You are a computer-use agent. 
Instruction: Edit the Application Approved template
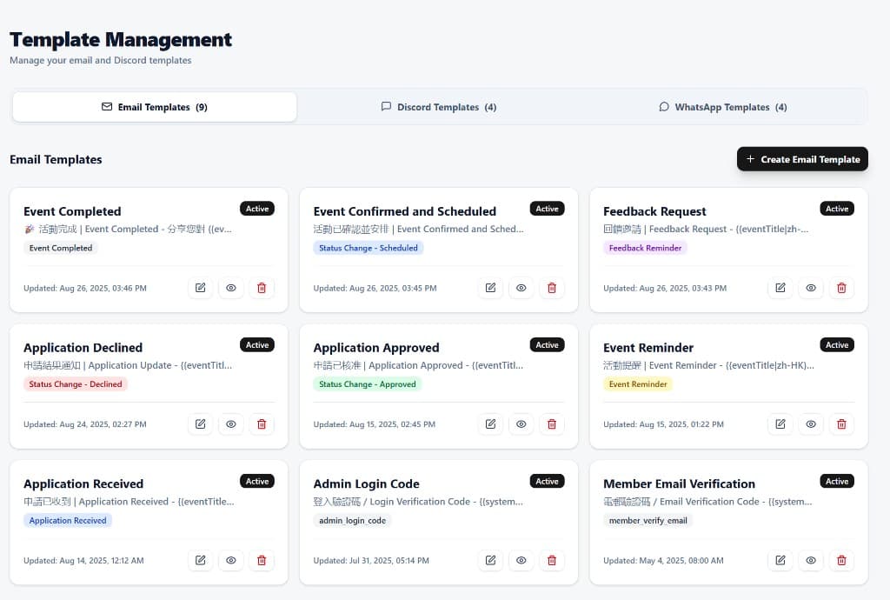pyautogui.click(x=490, y=424)
